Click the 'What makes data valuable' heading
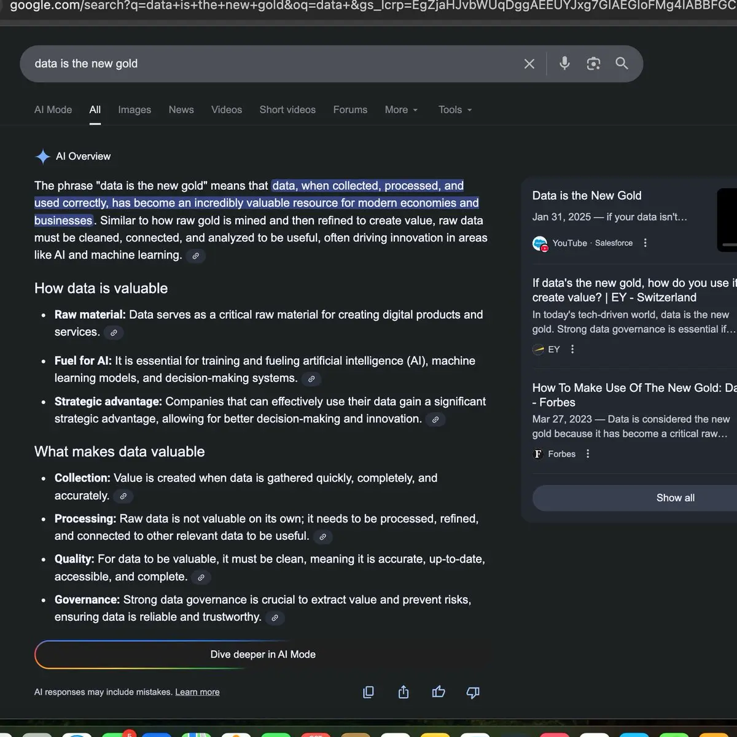Screen dimensions: 737x737 coord(119,452)
